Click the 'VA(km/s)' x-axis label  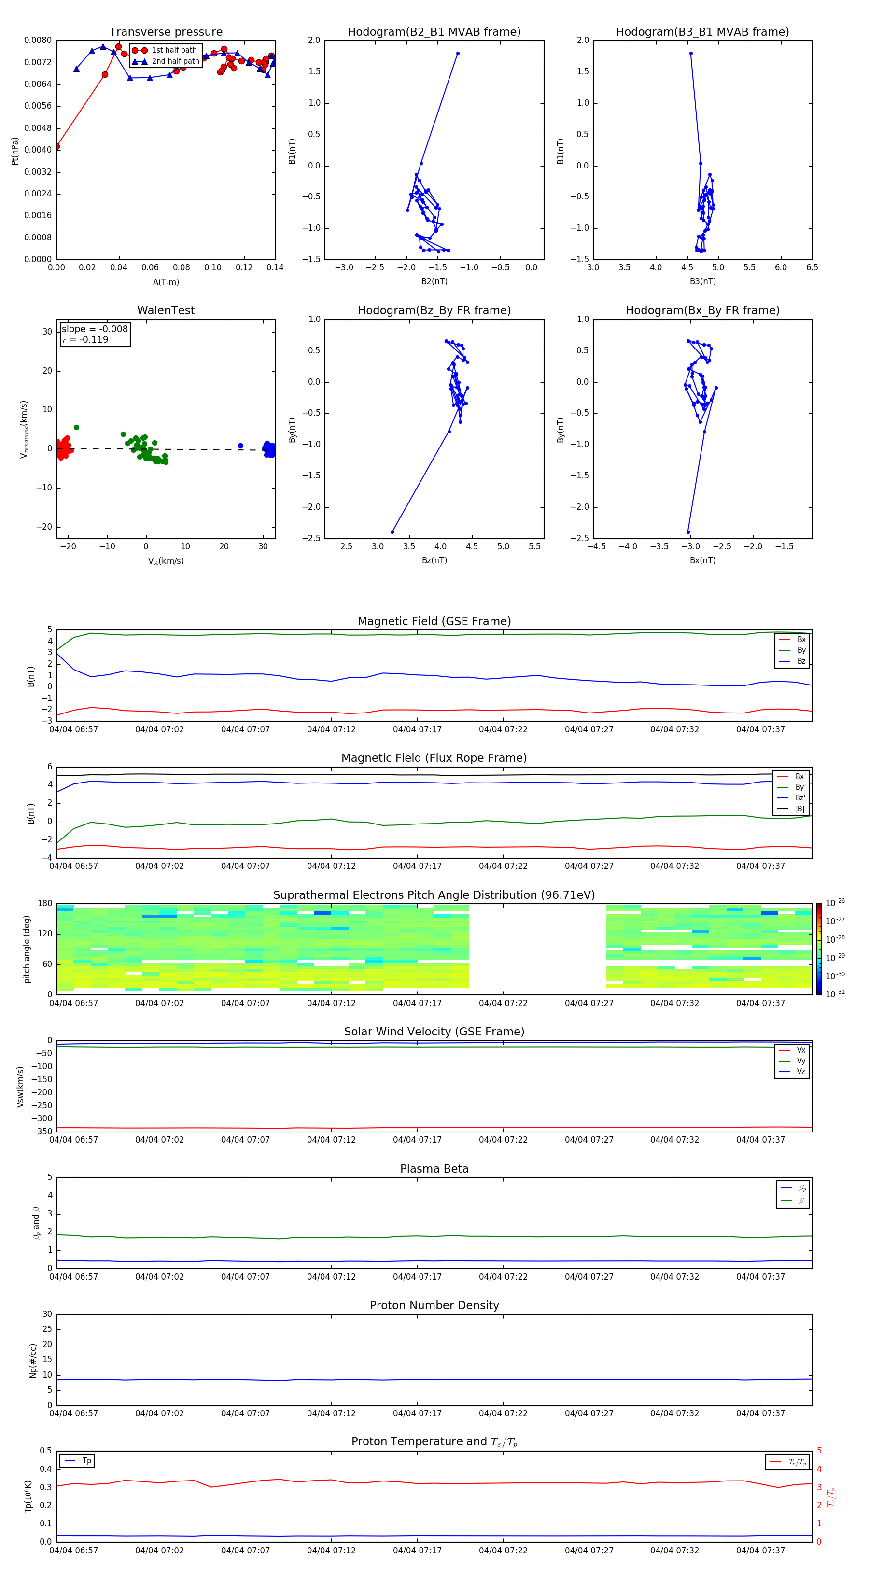coord(166,561)
